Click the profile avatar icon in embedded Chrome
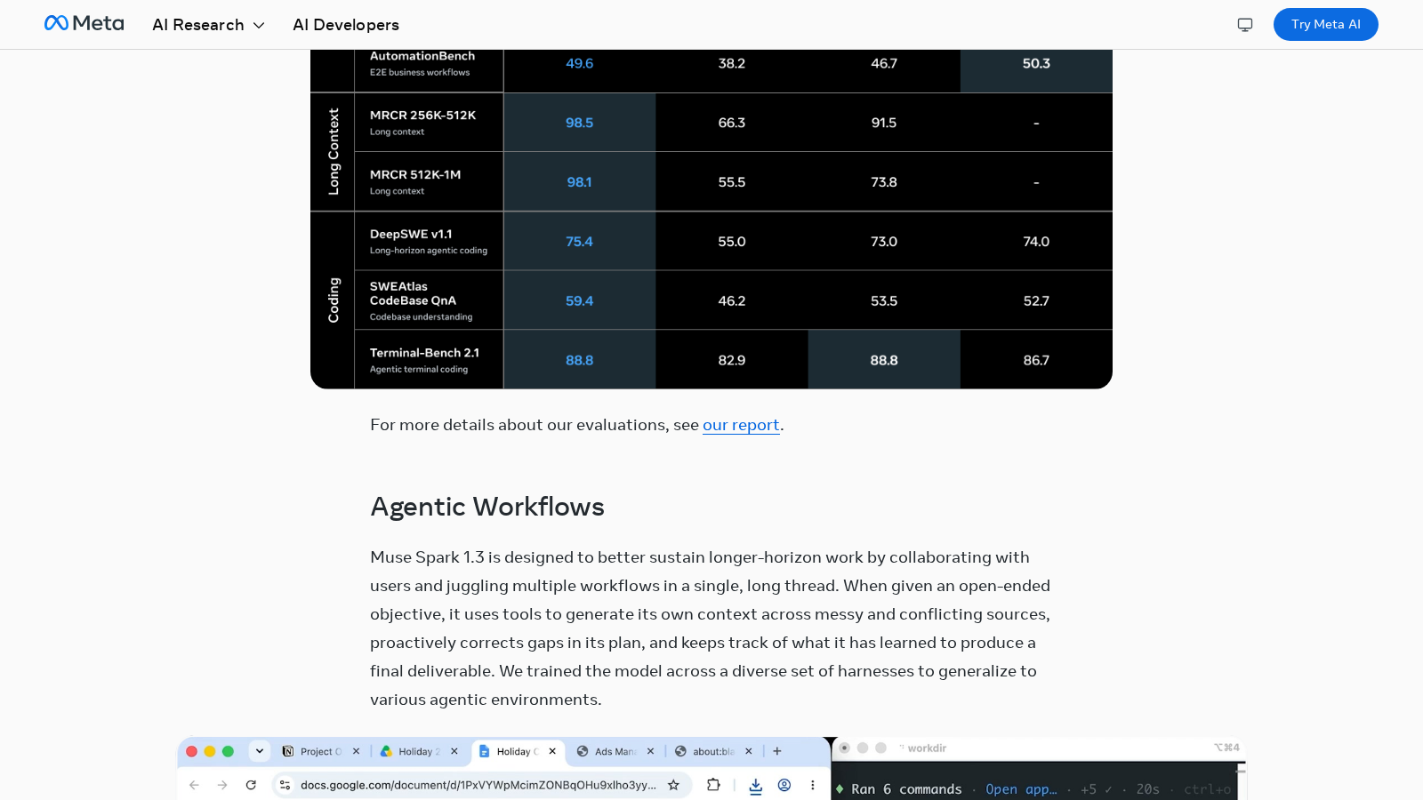Screen dimensions: 1423x800 [784, 785]
